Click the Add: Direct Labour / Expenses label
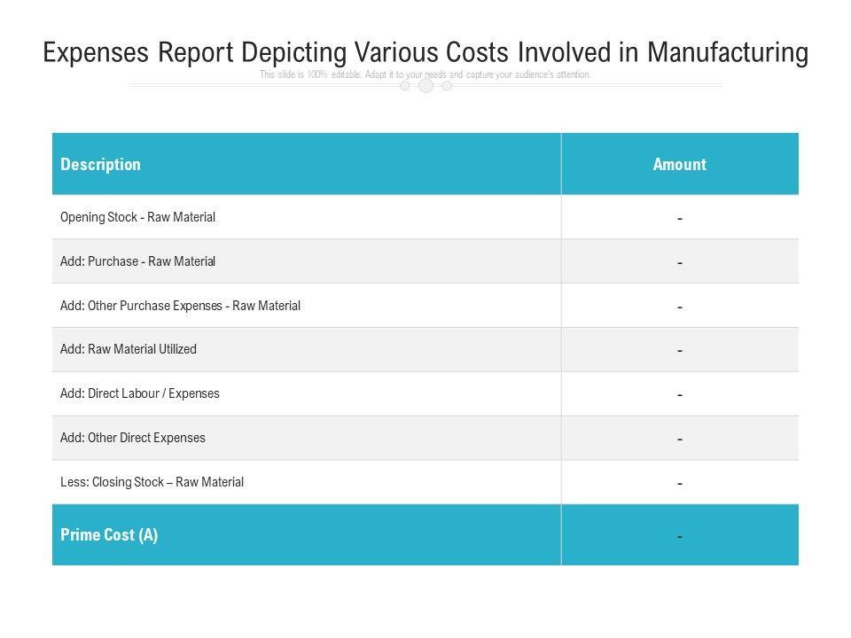 (140, 393)
